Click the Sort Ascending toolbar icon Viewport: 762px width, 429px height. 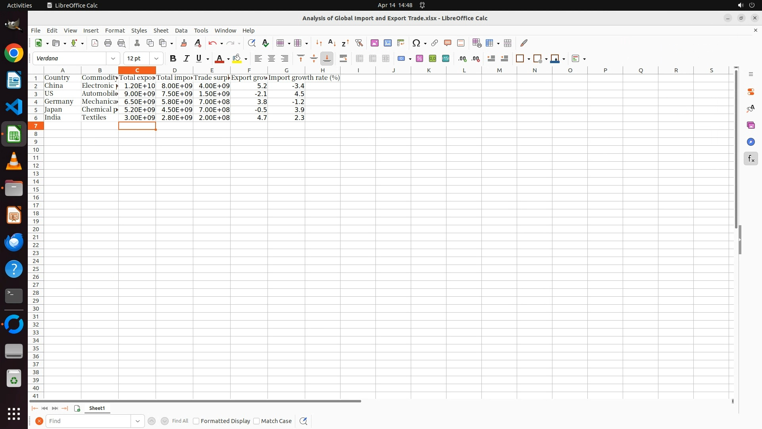click(332, 43)
